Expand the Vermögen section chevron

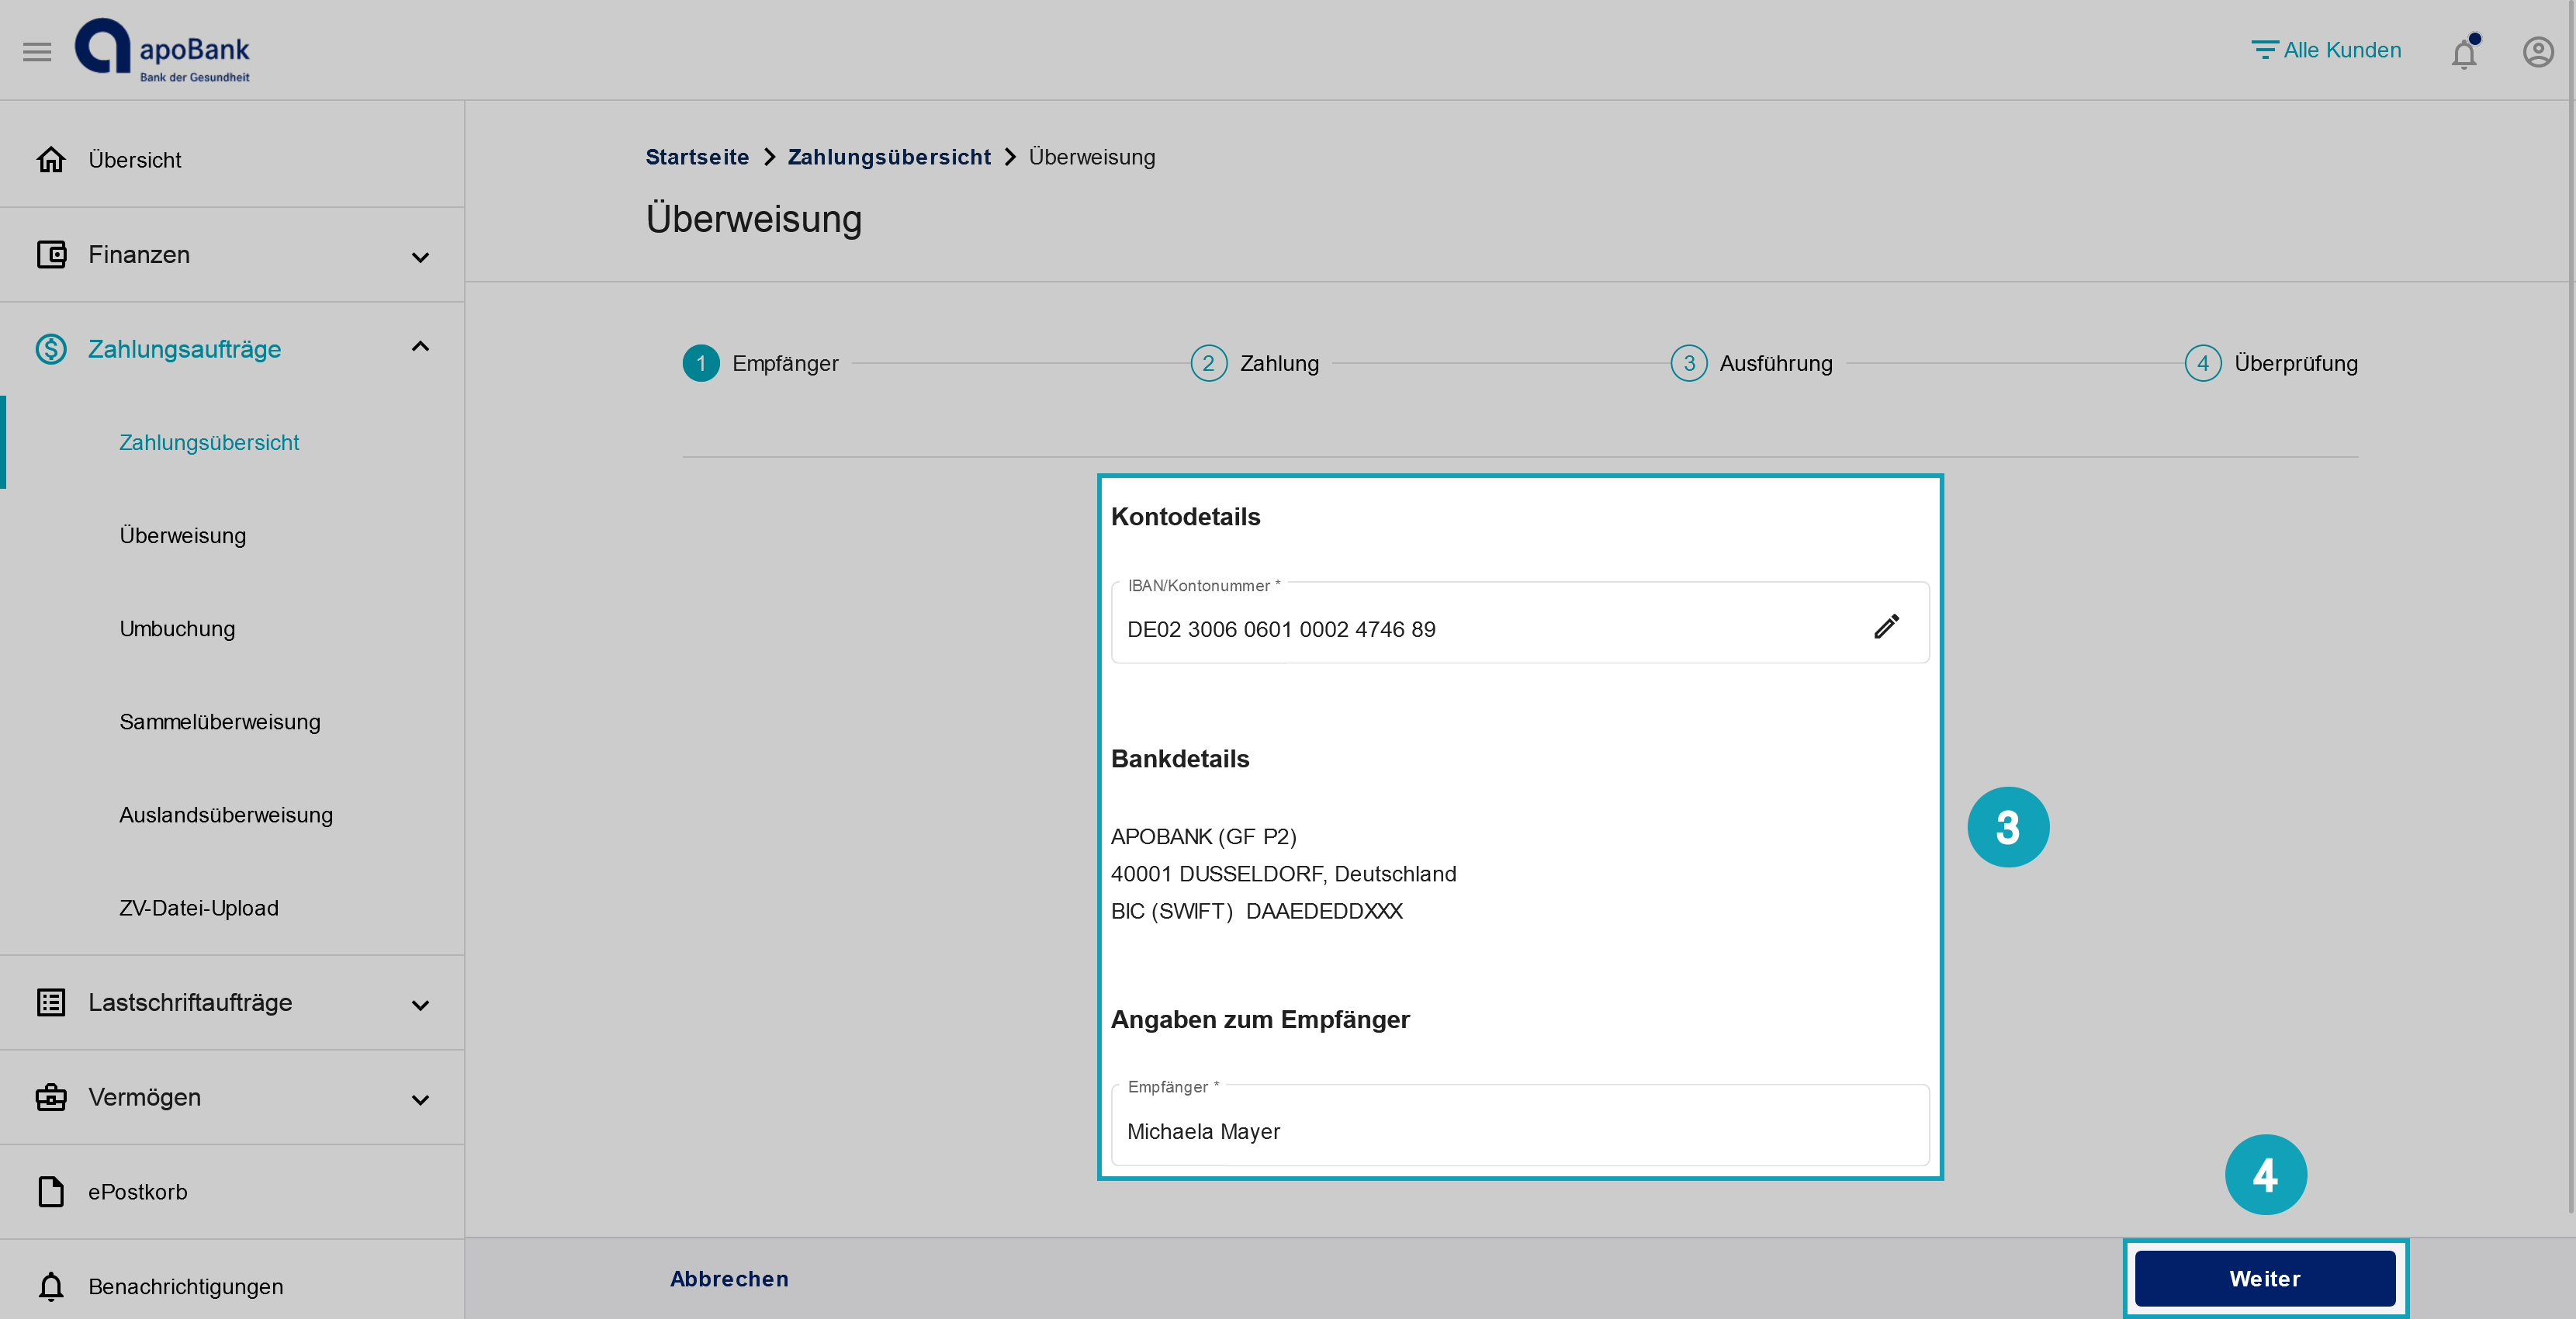click(420, 1100)
